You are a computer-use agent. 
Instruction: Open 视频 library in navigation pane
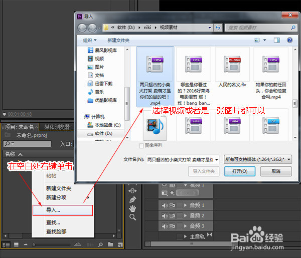[x=96, y=59]
